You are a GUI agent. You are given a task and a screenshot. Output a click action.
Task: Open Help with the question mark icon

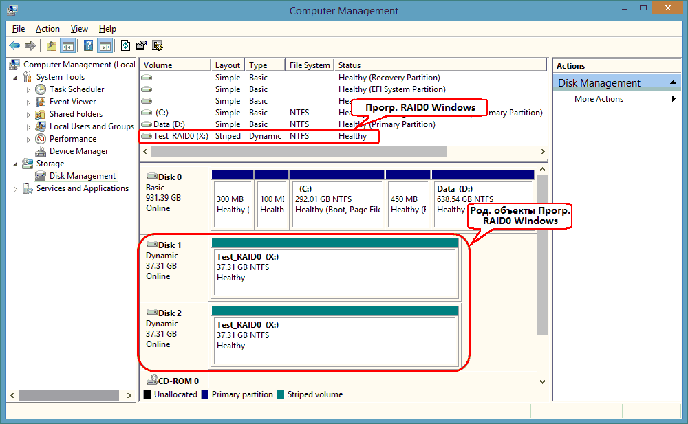pos(88,45)
